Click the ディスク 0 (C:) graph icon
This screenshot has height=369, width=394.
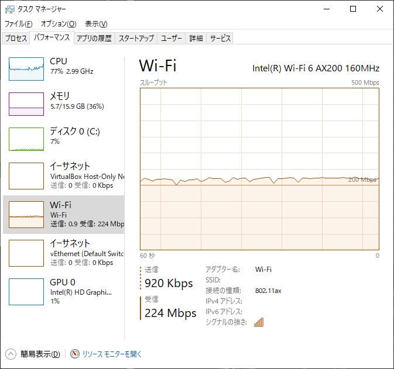26,139
